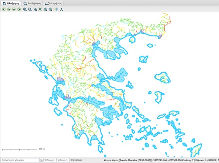
Task: Click the three-node network tool icon
Action: tap(61, 9)
